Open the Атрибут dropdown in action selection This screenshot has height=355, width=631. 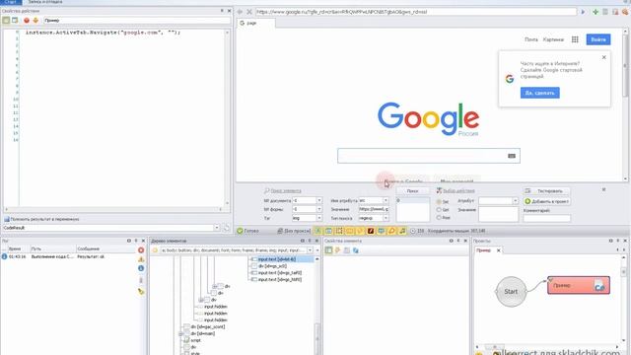pos(515,201)
